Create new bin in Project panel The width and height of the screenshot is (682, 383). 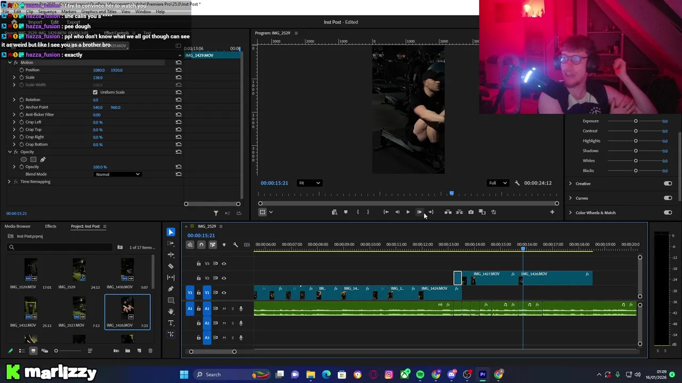[127, 351]
